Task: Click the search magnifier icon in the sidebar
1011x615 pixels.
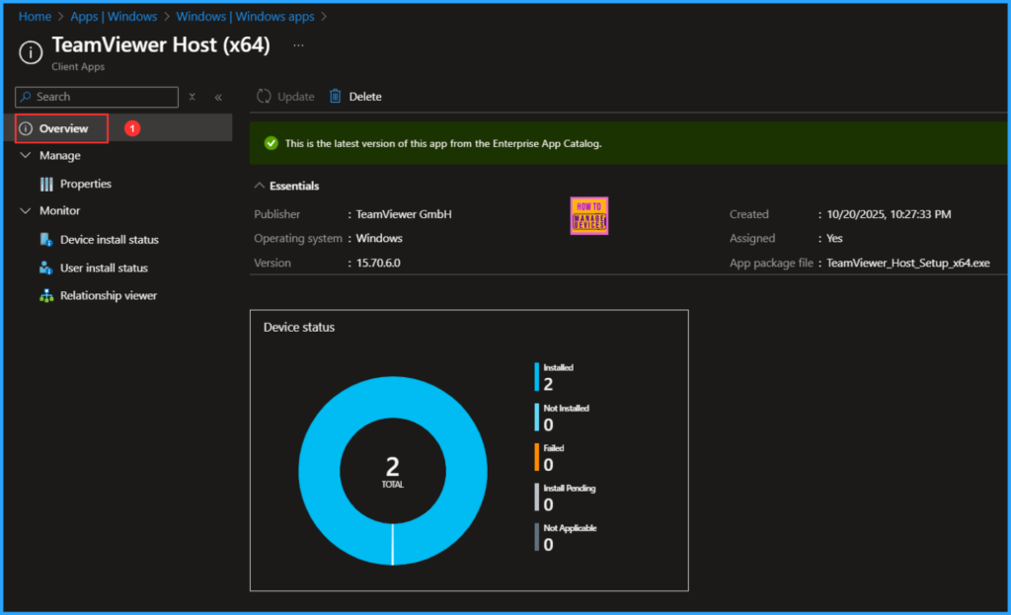Action: [x=27, y=97]
